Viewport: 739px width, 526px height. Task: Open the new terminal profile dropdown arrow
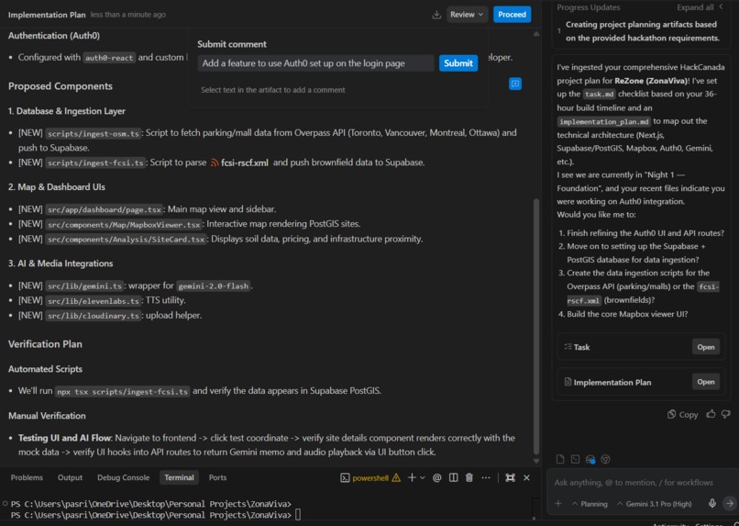(x=423, y=478)
